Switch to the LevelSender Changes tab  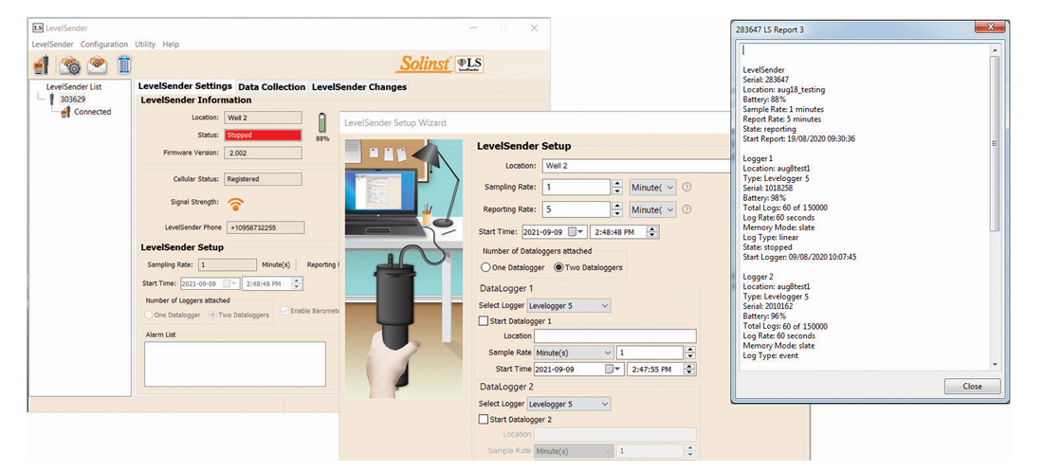pos(359,86)
